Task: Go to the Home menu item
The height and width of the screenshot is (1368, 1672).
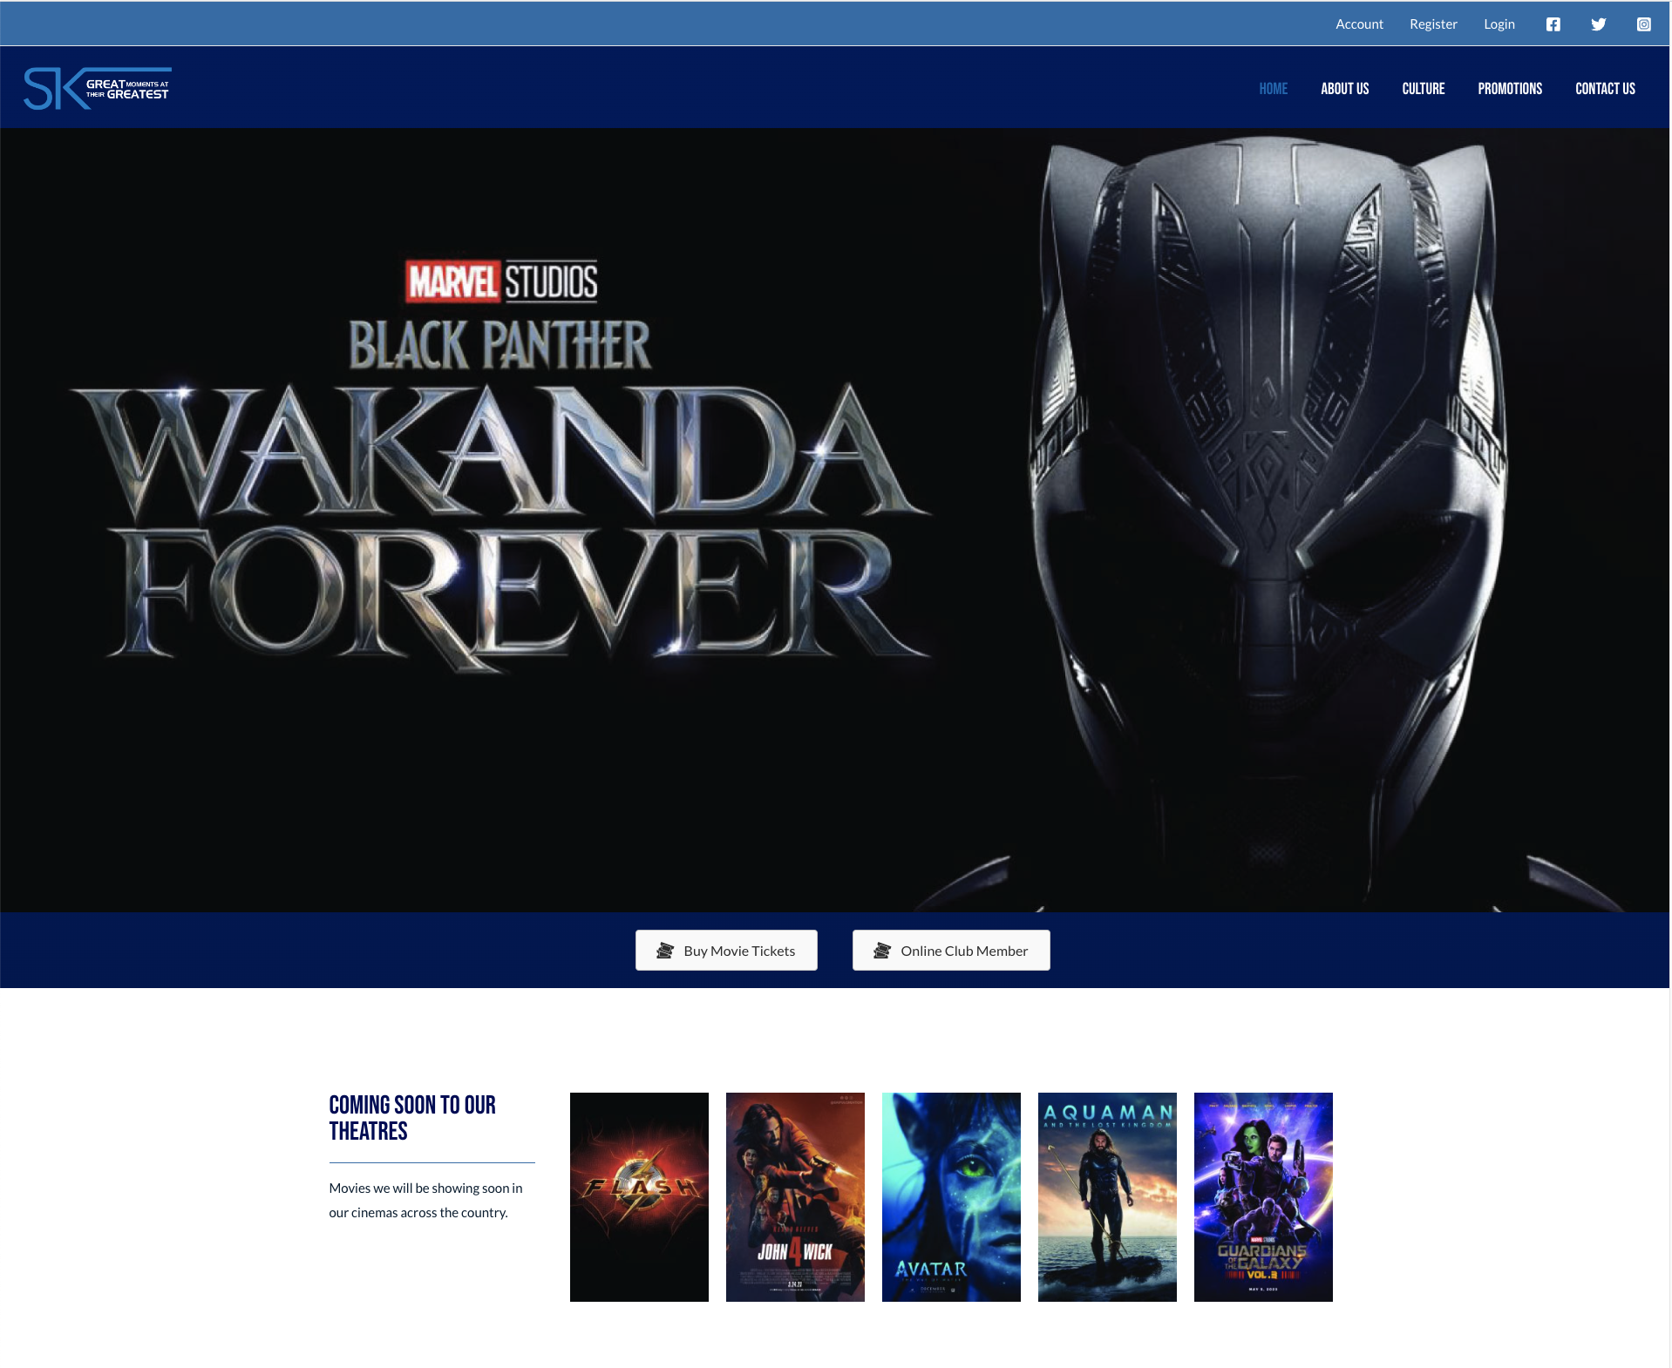Action: click(1273, 89)
